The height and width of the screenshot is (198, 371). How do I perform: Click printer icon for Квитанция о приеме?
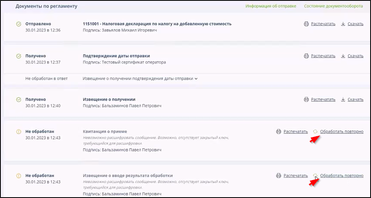point(278,132)
